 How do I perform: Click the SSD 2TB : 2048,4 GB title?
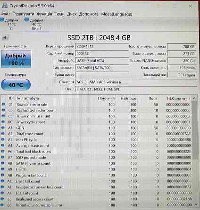99,38
